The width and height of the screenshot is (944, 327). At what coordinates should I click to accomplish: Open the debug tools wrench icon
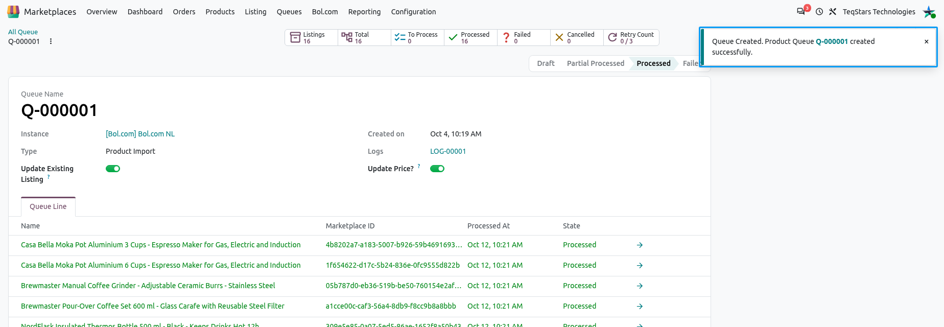tap(833, 12)
